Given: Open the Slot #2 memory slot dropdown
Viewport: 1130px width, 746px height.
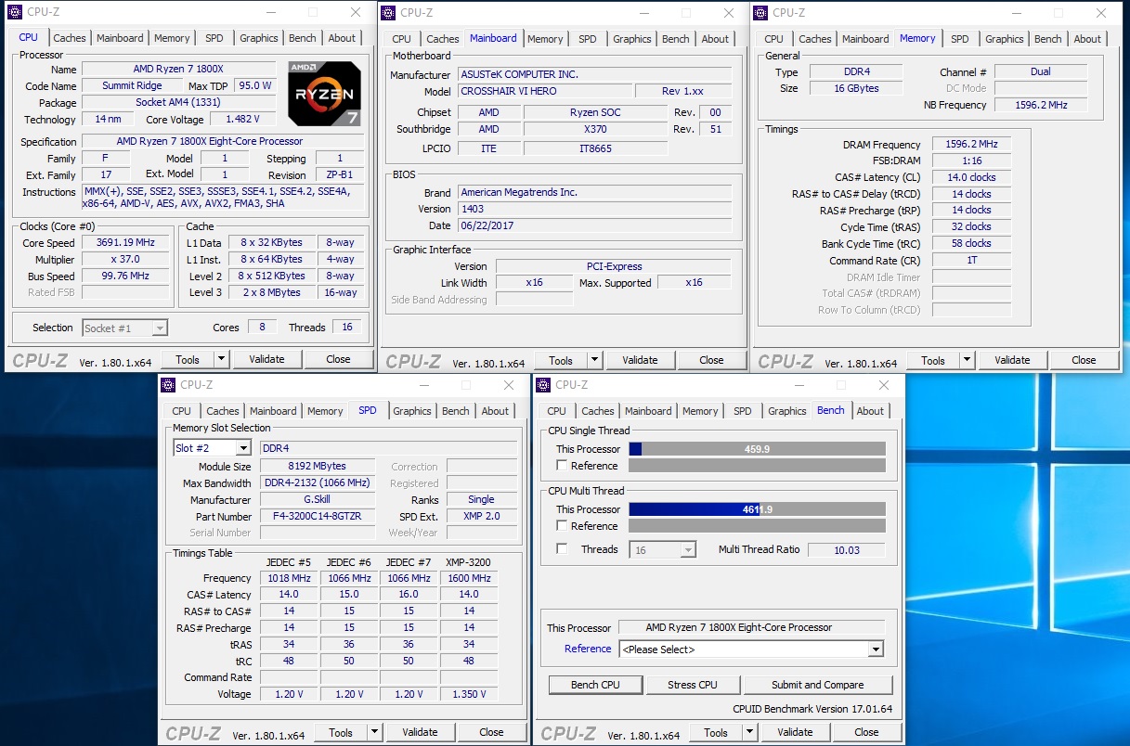Looking at the screenshot, I should (x=212, y=448).
